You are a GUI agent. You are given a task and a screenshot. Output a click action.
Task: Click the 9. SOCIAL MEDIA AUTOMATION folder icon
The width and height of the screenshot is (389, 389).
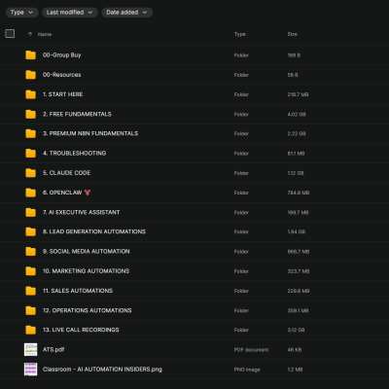pyautogui.click(x=30, y=252)
